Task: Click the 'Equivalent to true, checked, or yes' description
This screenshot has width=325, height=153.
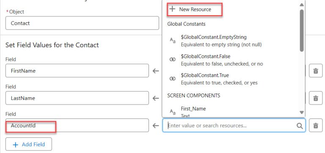Action: tap(219, 83)
